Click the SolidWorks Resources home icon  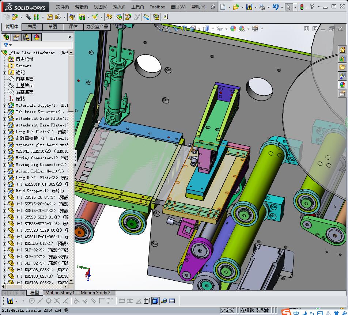point(342,50)
